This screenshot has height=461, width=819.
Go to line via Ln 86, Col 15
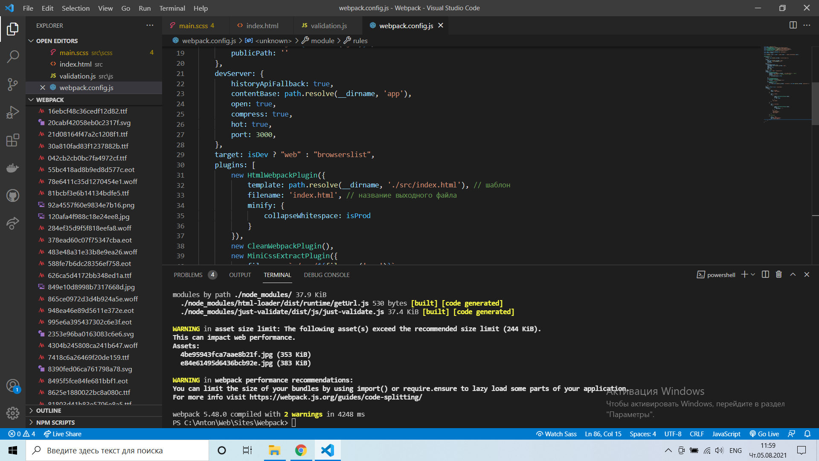[x=603, y=434]
